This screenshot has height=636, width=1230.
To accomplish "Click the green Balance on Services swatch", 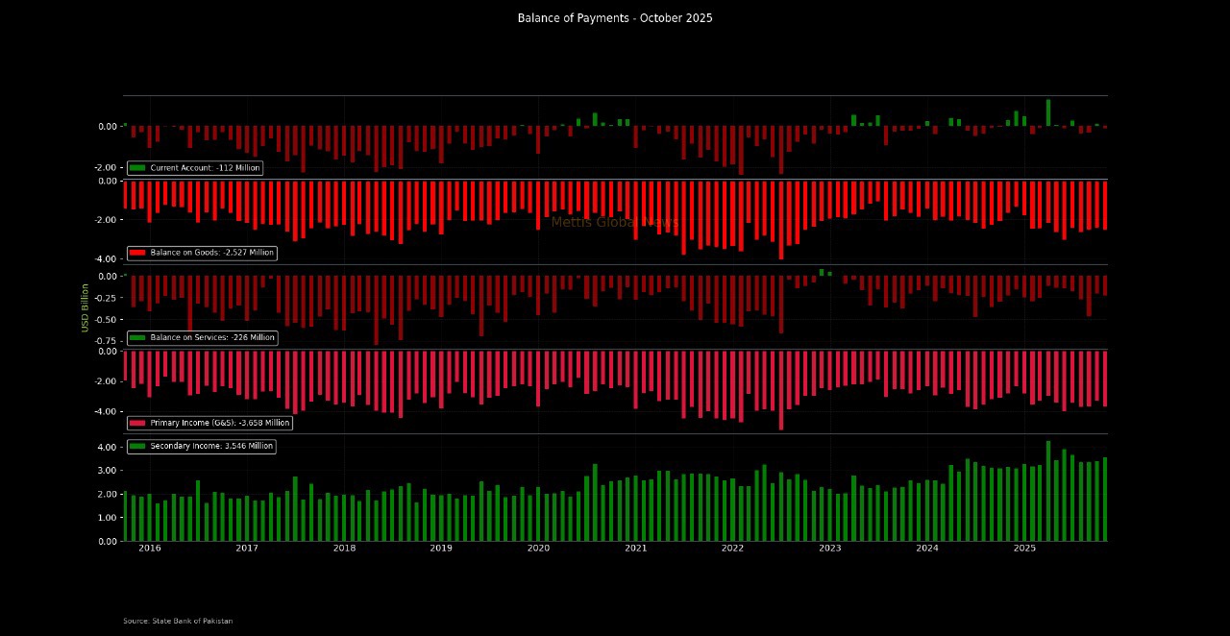I will (137, 338).
